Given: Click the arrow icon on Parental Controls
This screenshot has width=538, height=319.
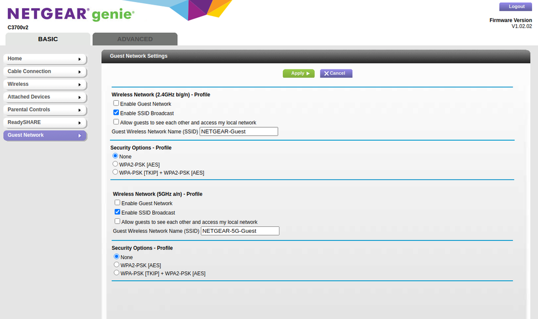Looking at the screenshot, I should pos(81,109).
